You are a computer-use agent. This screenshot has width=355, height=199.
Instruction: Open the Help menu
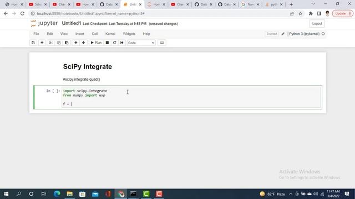click(146, 34)
